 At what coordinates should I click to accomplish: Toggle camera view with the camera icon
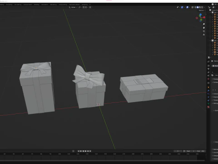[x=204, y=31]
